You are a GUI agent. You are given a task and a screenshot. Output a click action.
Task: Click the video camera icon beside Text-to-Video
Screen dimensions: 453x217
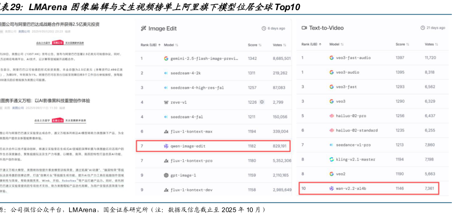coord(304,27)
